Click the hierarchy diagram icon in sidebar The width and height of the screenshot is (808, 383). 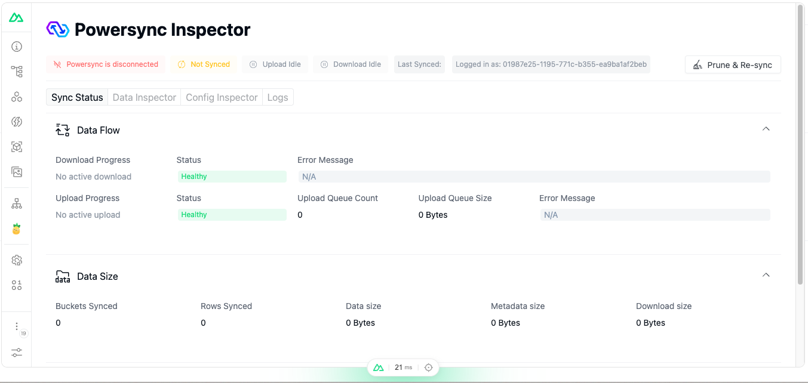click(17, 204)
